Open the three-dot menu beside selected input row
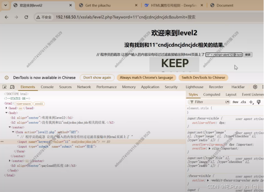Image resolution: width=264 pixels, height=192 pixels. click(2, 142)
